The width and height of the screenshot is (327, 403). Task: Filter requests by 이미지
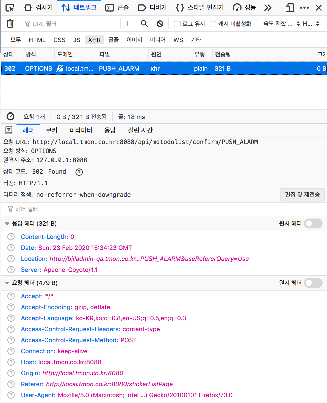[134, 40]
